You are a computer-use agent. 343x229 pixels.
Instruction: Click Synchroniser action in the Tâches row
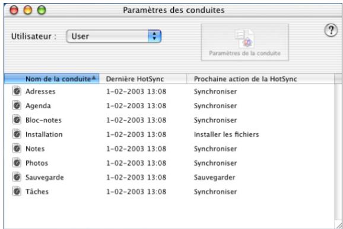(x=215, y=192)
